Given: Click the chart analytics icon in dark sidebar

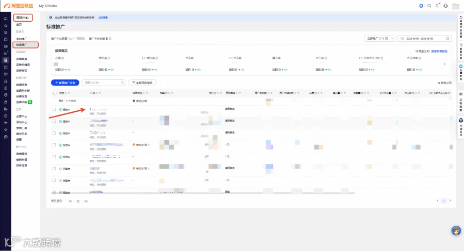Looking at the screenshot, I should tap(6, 53).
